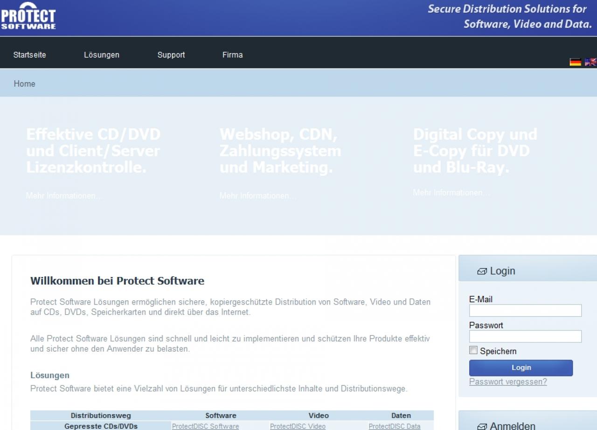
Task: Click the Protect Software logo
Action: pyautogui.click(x=28, y=16)
